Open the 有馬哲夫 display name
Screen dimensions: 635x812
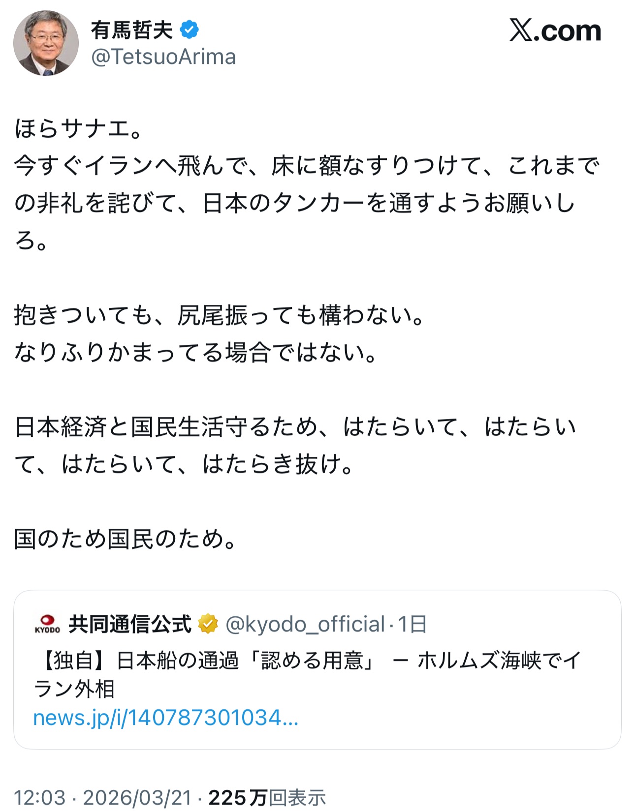pos(131,30)
